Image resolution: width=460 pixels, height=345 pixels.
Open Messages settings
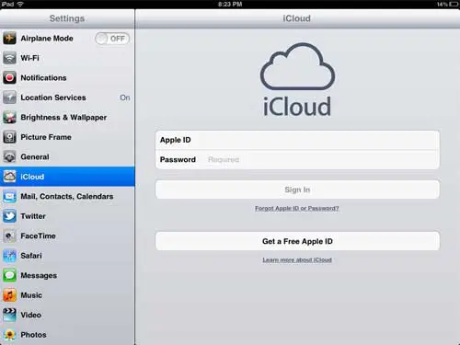point(67,275)
